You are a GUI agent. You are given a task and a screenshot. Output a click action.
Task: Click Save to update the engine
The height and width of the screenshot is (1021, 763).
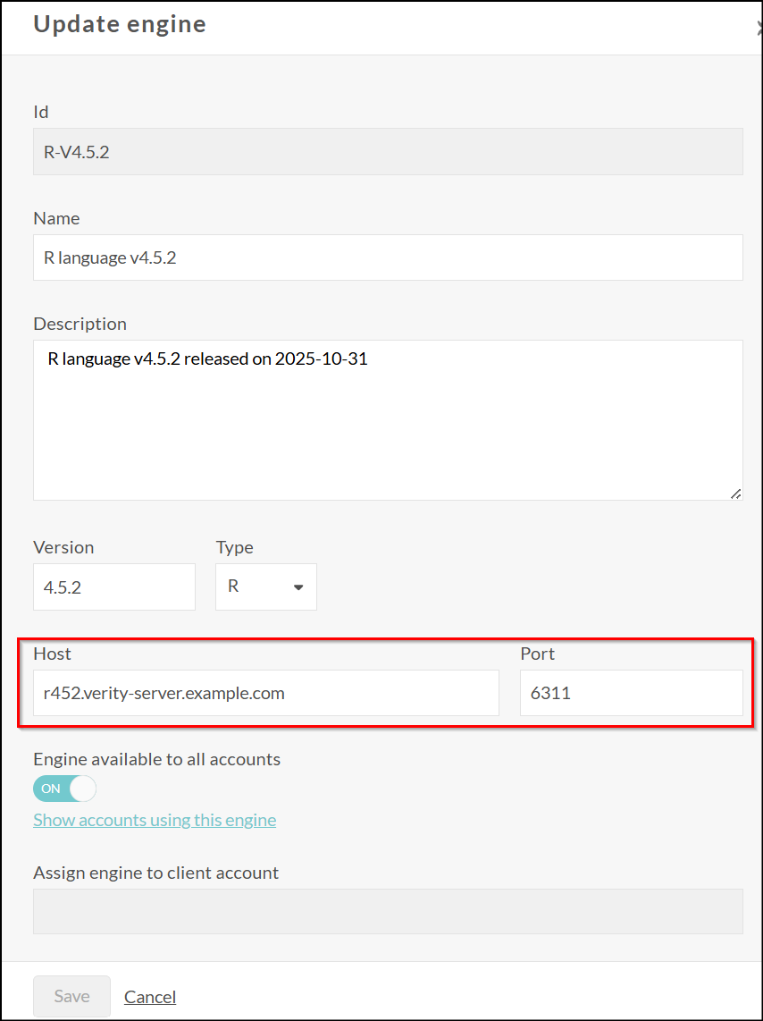[x=71, y=996]
